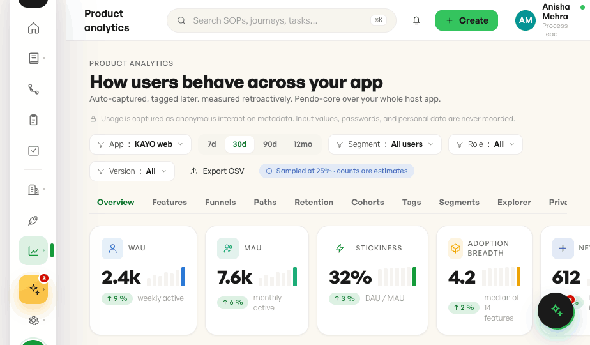Switch to the Paths tab

point(265,203)
